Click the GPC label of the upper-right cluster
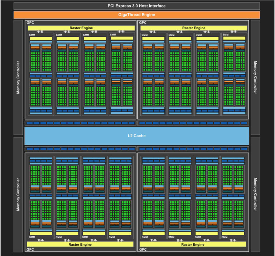The height and width of the screenshot is (256, 275). click(143, 23)
